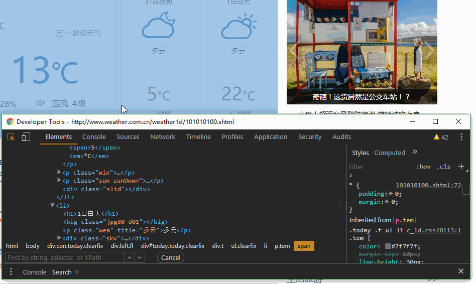Switch to the Elements tab
The image size is (476, 284).
59,137
